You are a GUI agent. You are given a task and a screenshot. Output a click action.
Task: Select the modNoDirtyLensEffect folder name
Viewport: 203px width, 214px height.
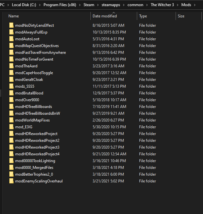(x=35, y=25)
